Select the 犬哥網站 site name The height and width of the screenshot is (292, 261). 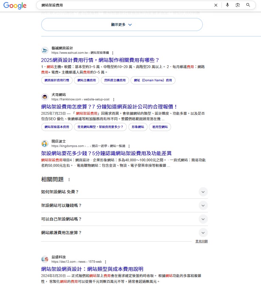point(59,95)
